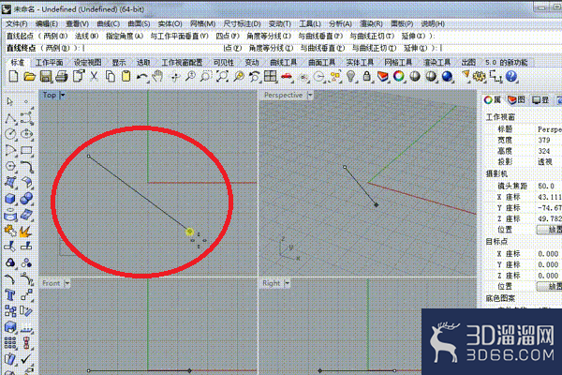The width and height of the screenshot is (562, 375).
Task: Click the Save disk icon
Action: tap(46, 76)
